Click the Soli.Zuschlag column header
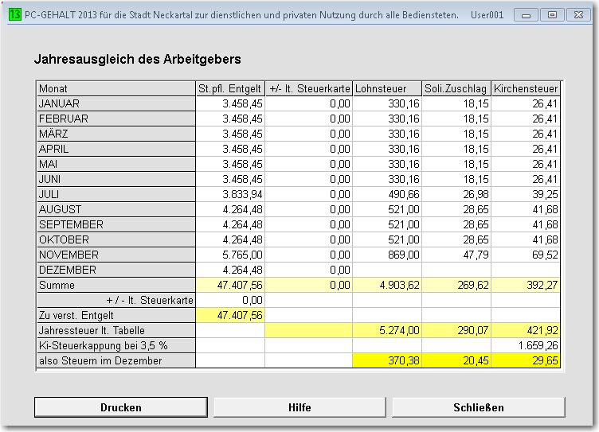599x432 pixels. 456,88
